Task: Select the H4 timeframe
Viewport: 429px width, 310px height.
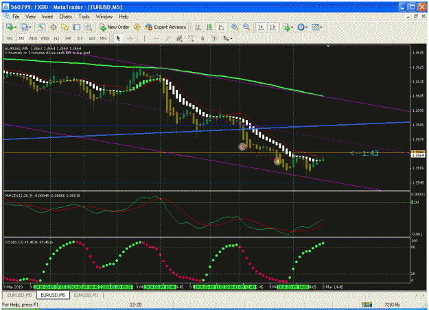Action: [68, 38]
